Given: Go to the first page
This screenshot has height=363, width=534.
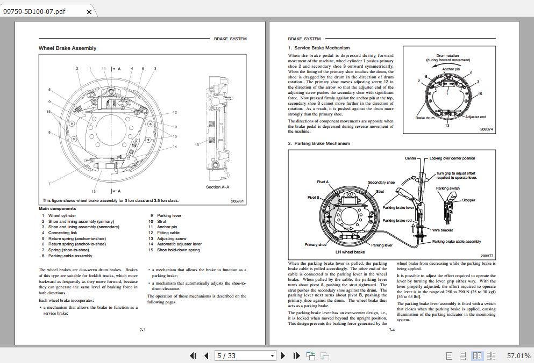Looking at the screenshot, I should tap(194, 355).
